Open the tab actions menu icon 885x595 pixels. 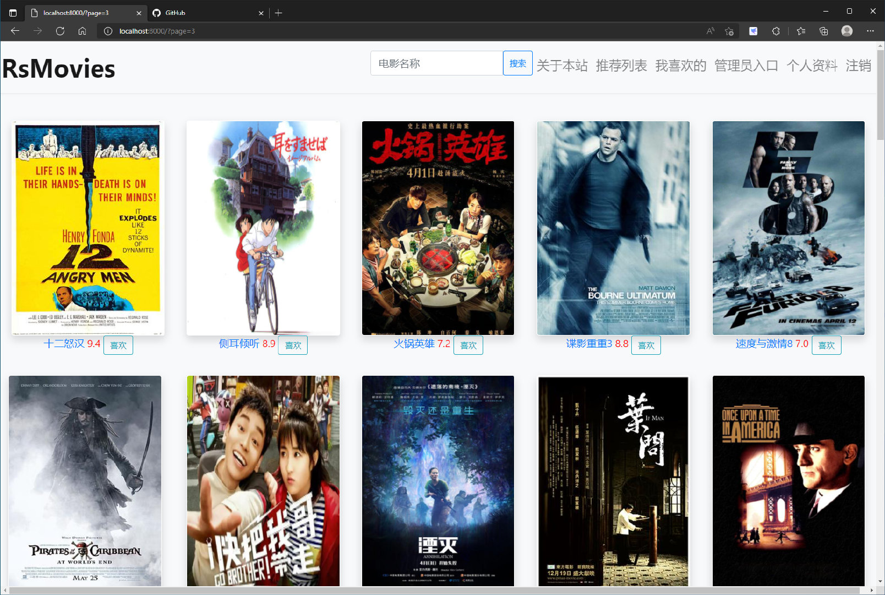pos(13,13)
